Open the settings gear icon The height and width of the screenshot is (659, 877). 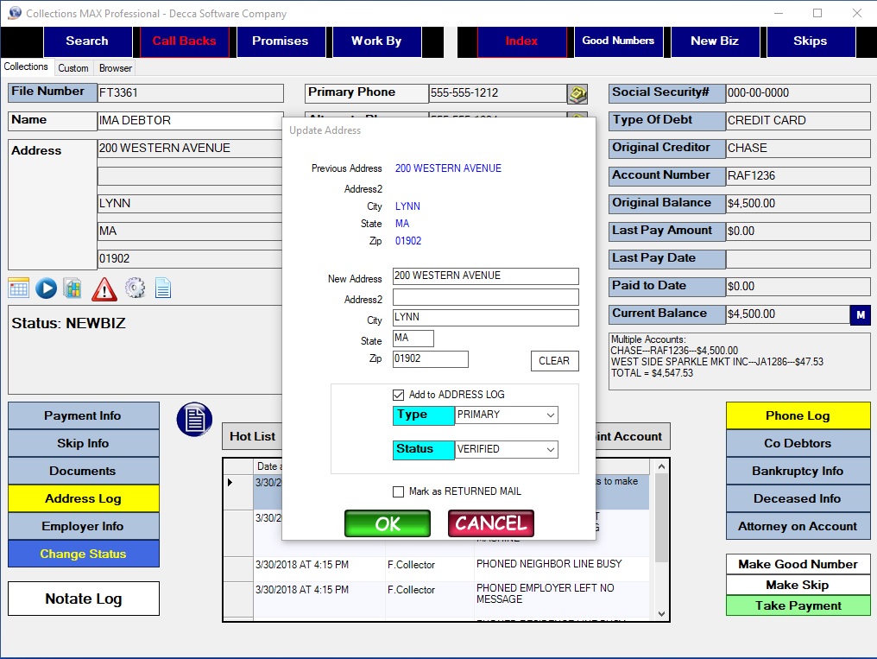click(x=135, y=288)
